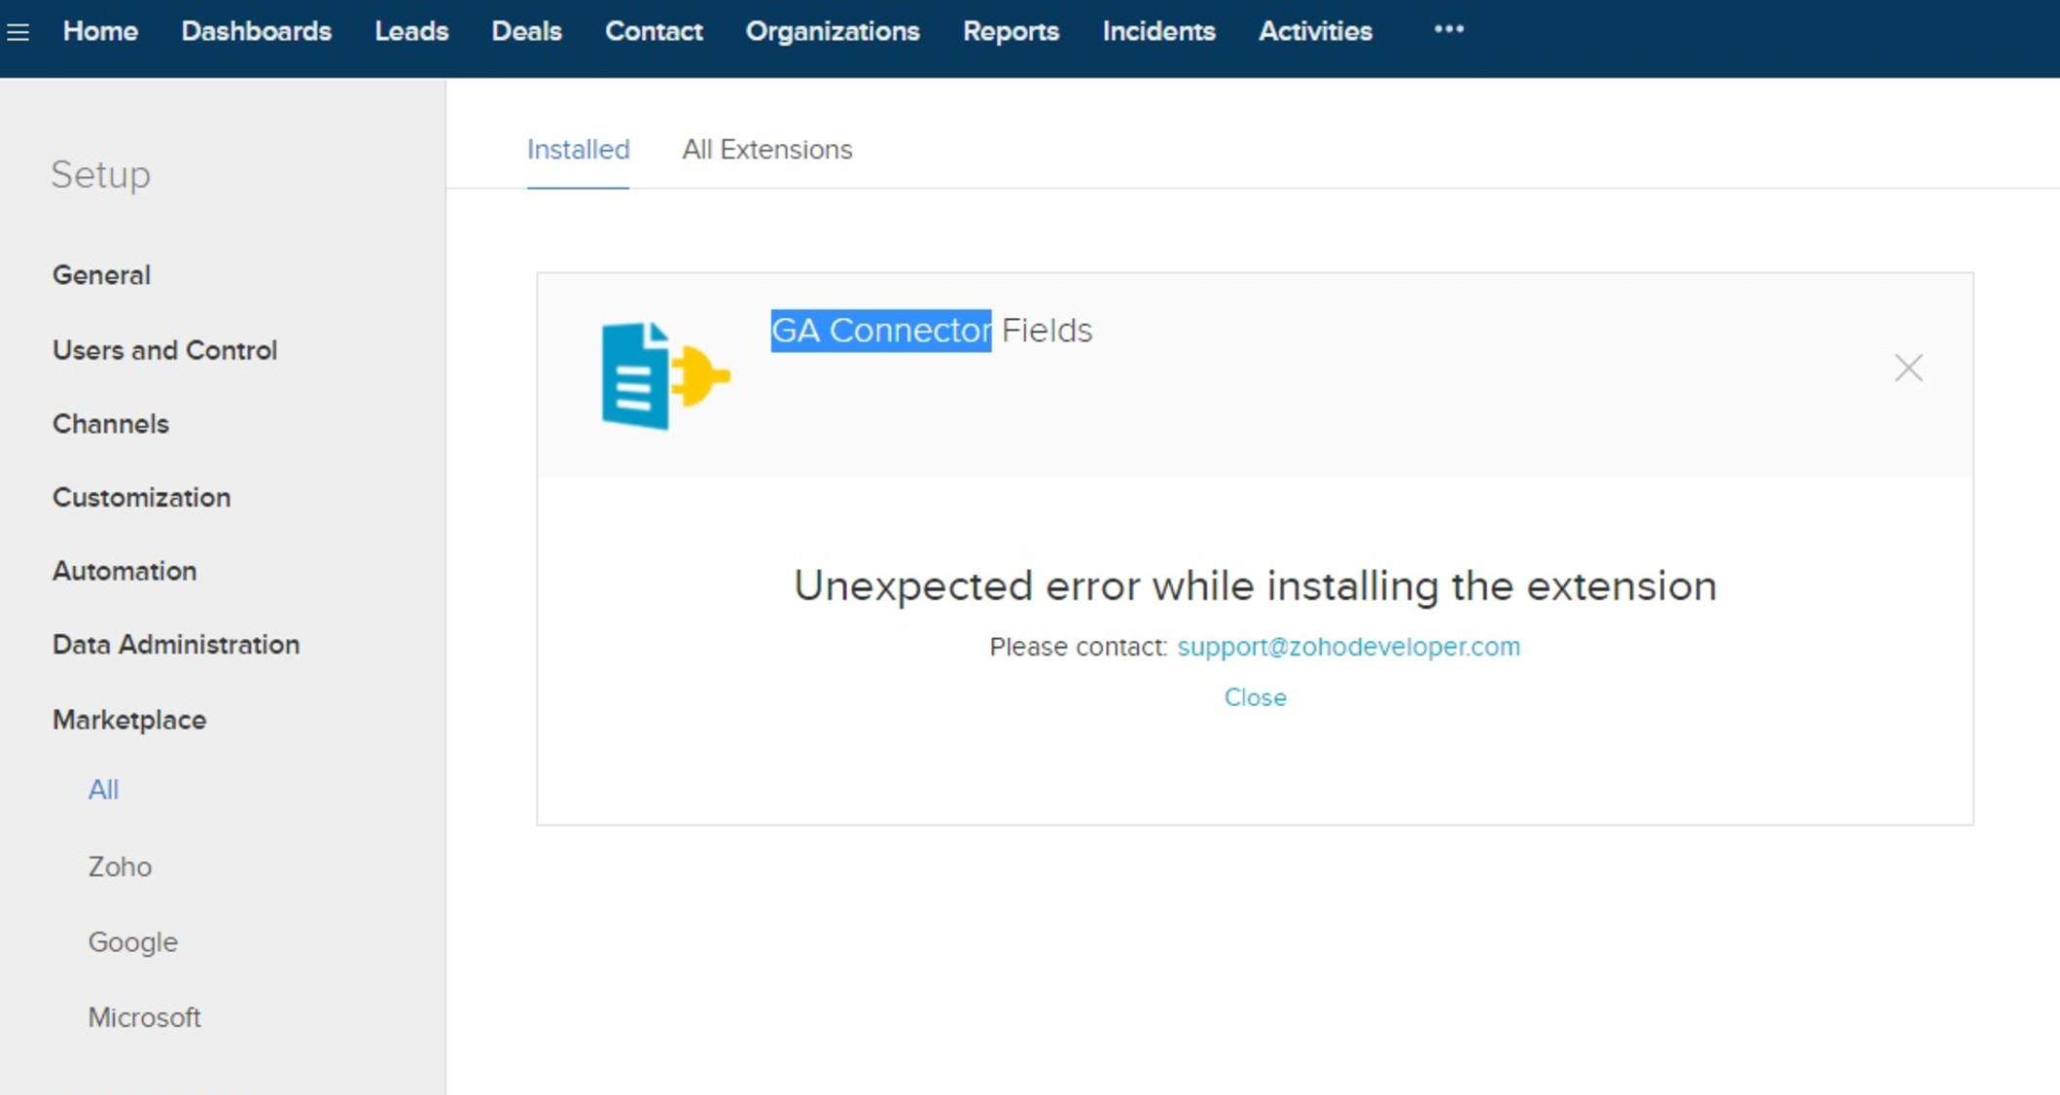This screenshot has height=1095, width=2060.
Task: Switch to the All Extensions tab
Action: click(766, 150)
